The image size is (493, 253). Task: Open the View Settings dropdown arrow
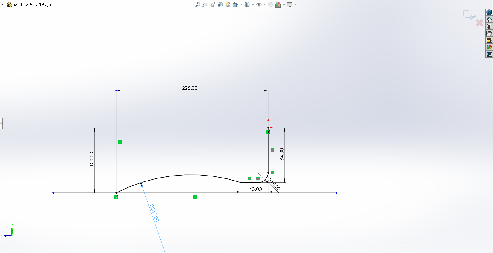tap(295, 5)
